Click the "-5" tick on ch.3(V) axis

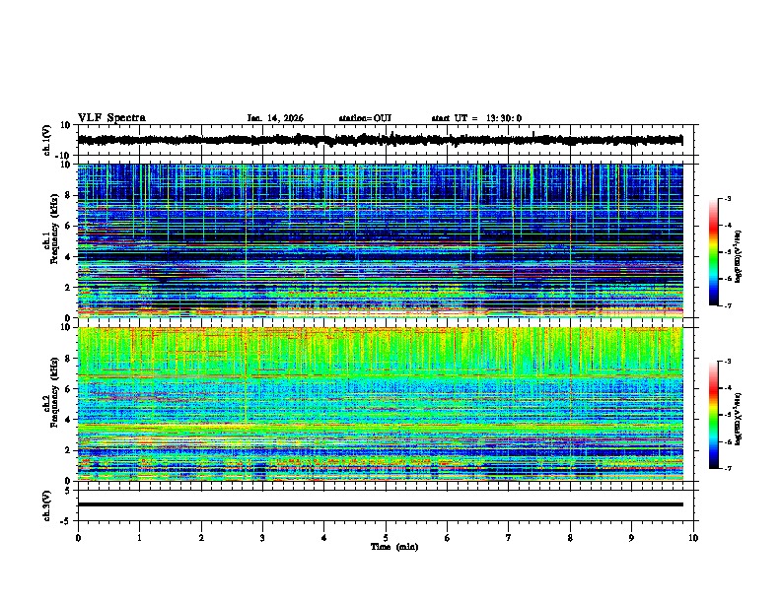point(66,521)
